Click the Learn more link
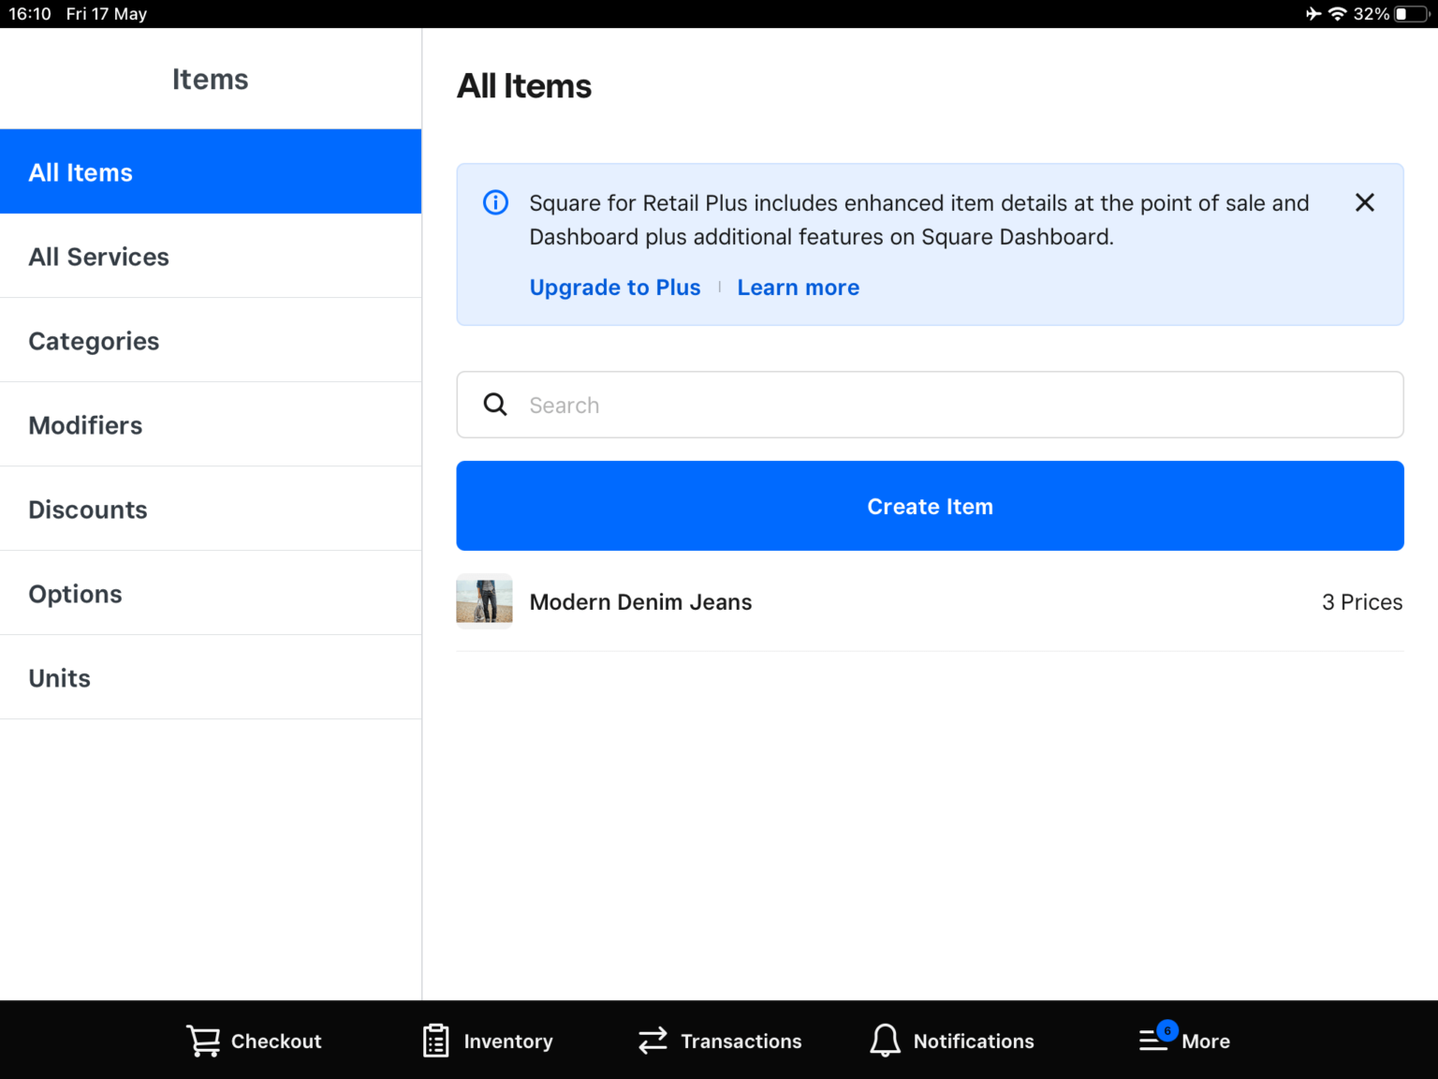 pyautogui.click(x=798, y=288)
